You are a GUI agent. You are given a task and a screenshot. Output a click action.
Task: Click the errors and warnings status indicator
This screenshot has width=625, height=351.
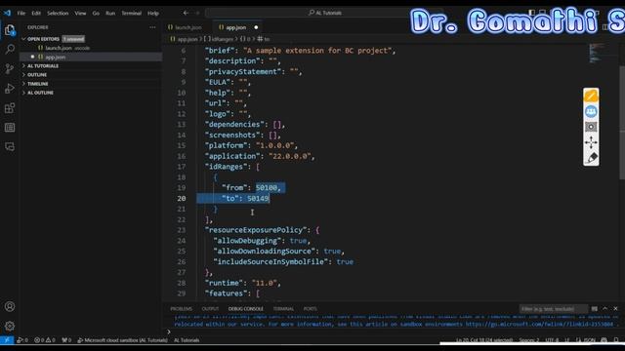45,340
